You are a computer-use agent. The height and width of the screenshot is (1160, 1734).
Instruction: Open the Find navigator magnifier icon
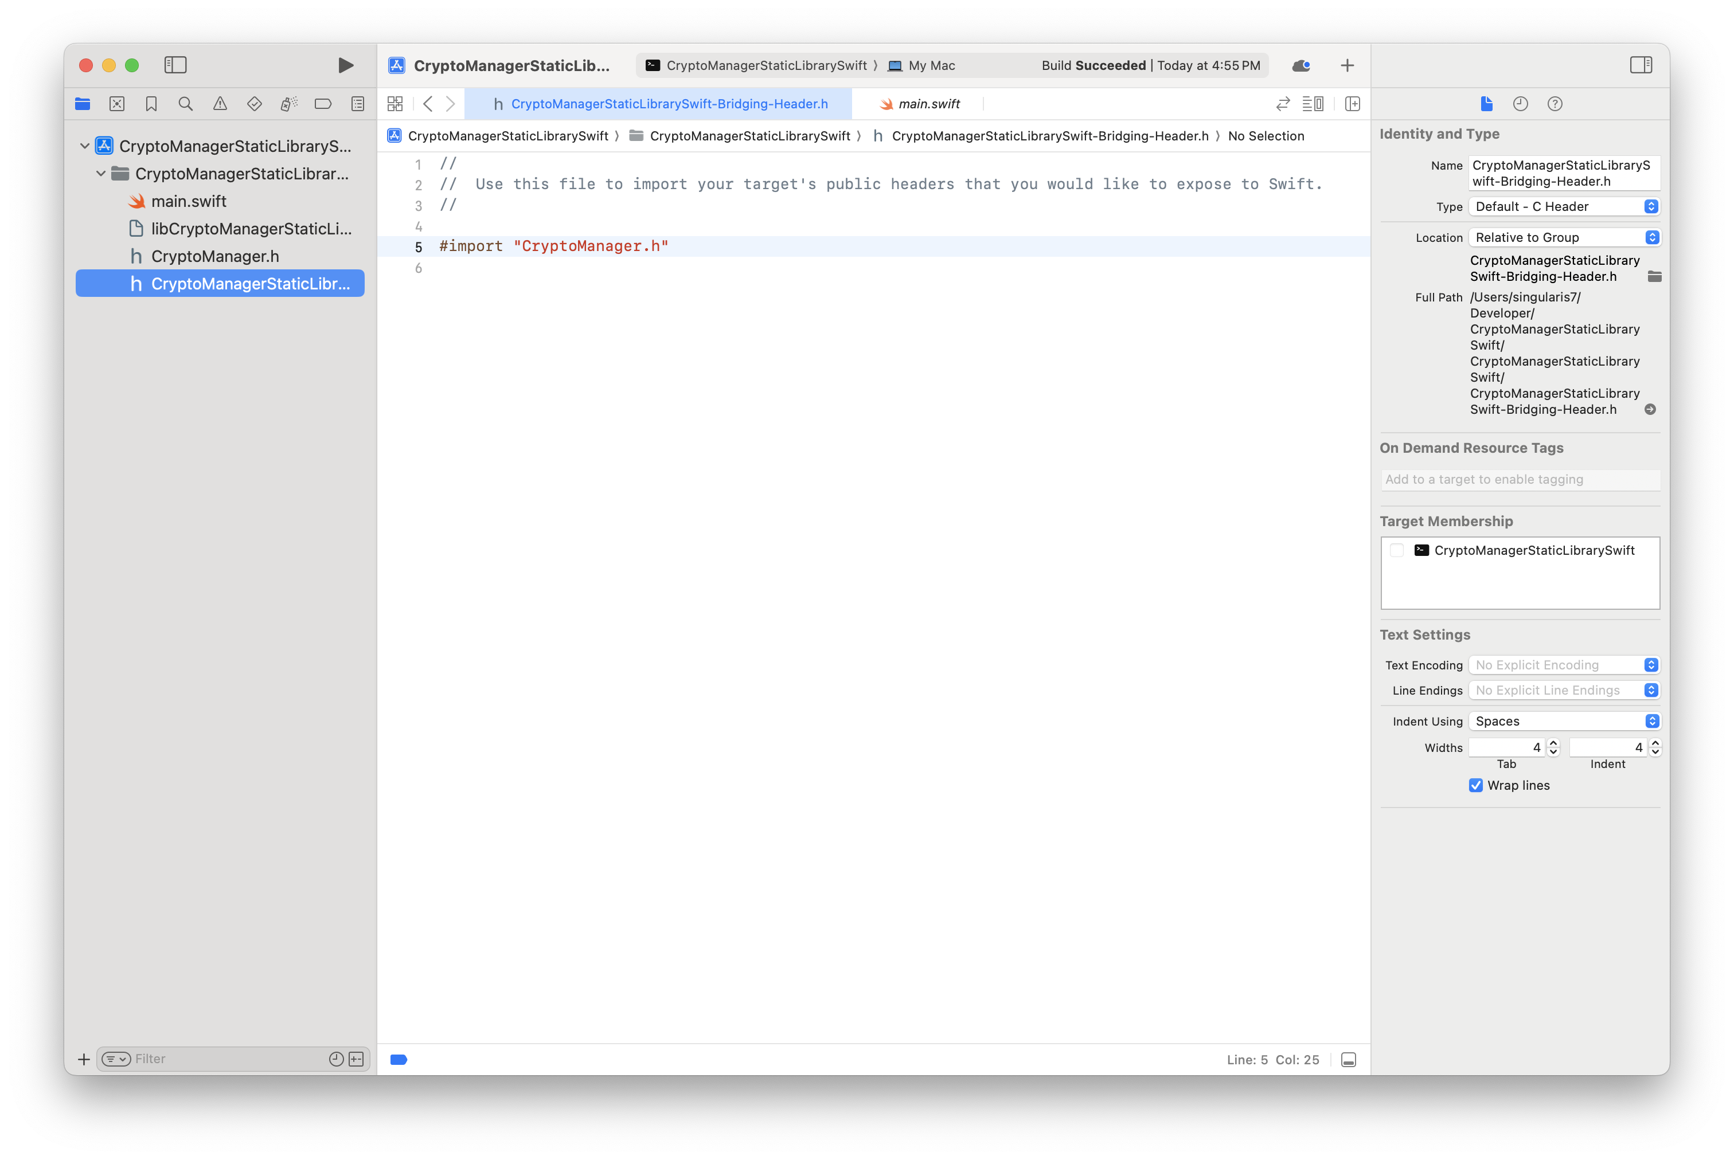tap(186, 104)
